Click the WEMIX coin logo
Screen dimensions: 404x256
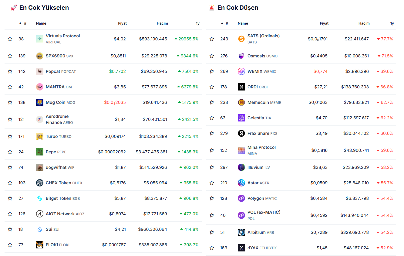[241, 71]
